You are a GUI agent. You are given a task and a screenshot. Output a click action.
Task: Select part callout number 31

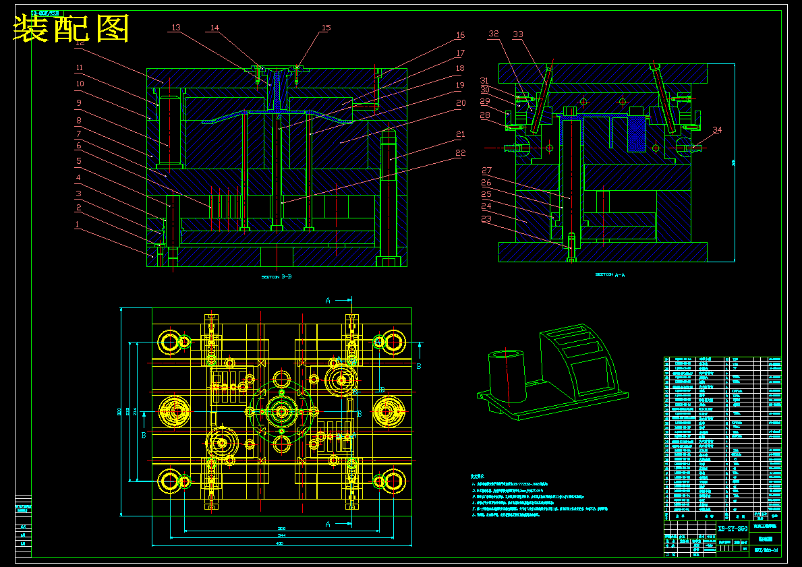tap(484, 80)
